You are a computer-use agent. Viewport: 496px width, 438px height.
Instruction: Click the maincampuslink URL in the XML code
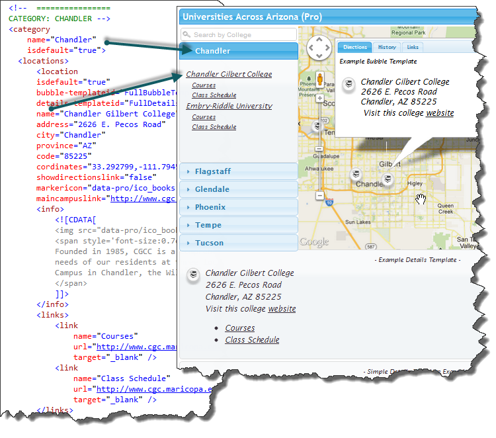[143, 198]
